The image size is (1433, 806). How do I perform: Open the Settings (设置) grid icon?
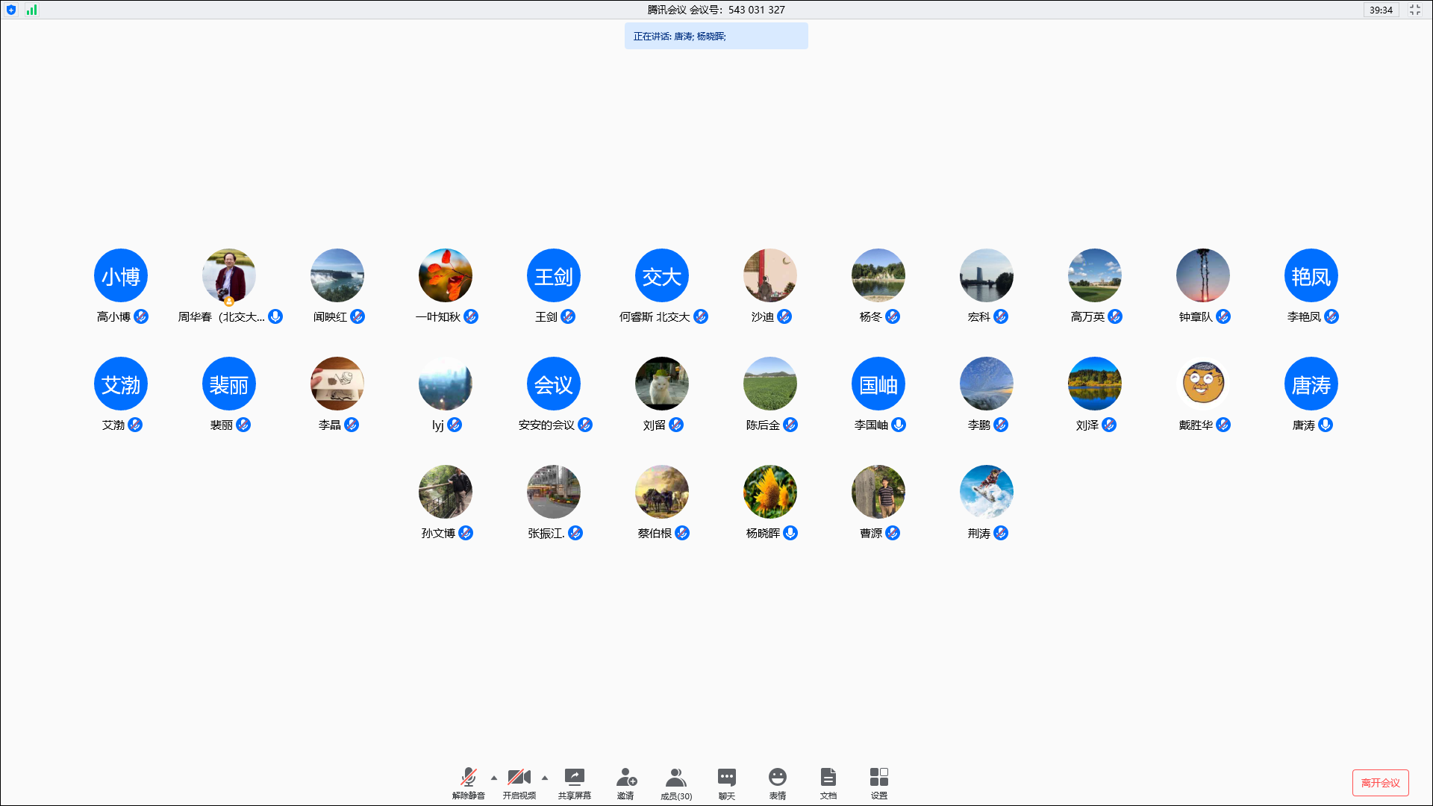pyautogui.click(x=878, y=778)
